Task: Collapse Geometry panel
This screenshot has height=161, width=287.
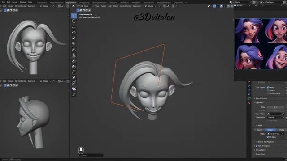Action: click(x=260, y=103)
